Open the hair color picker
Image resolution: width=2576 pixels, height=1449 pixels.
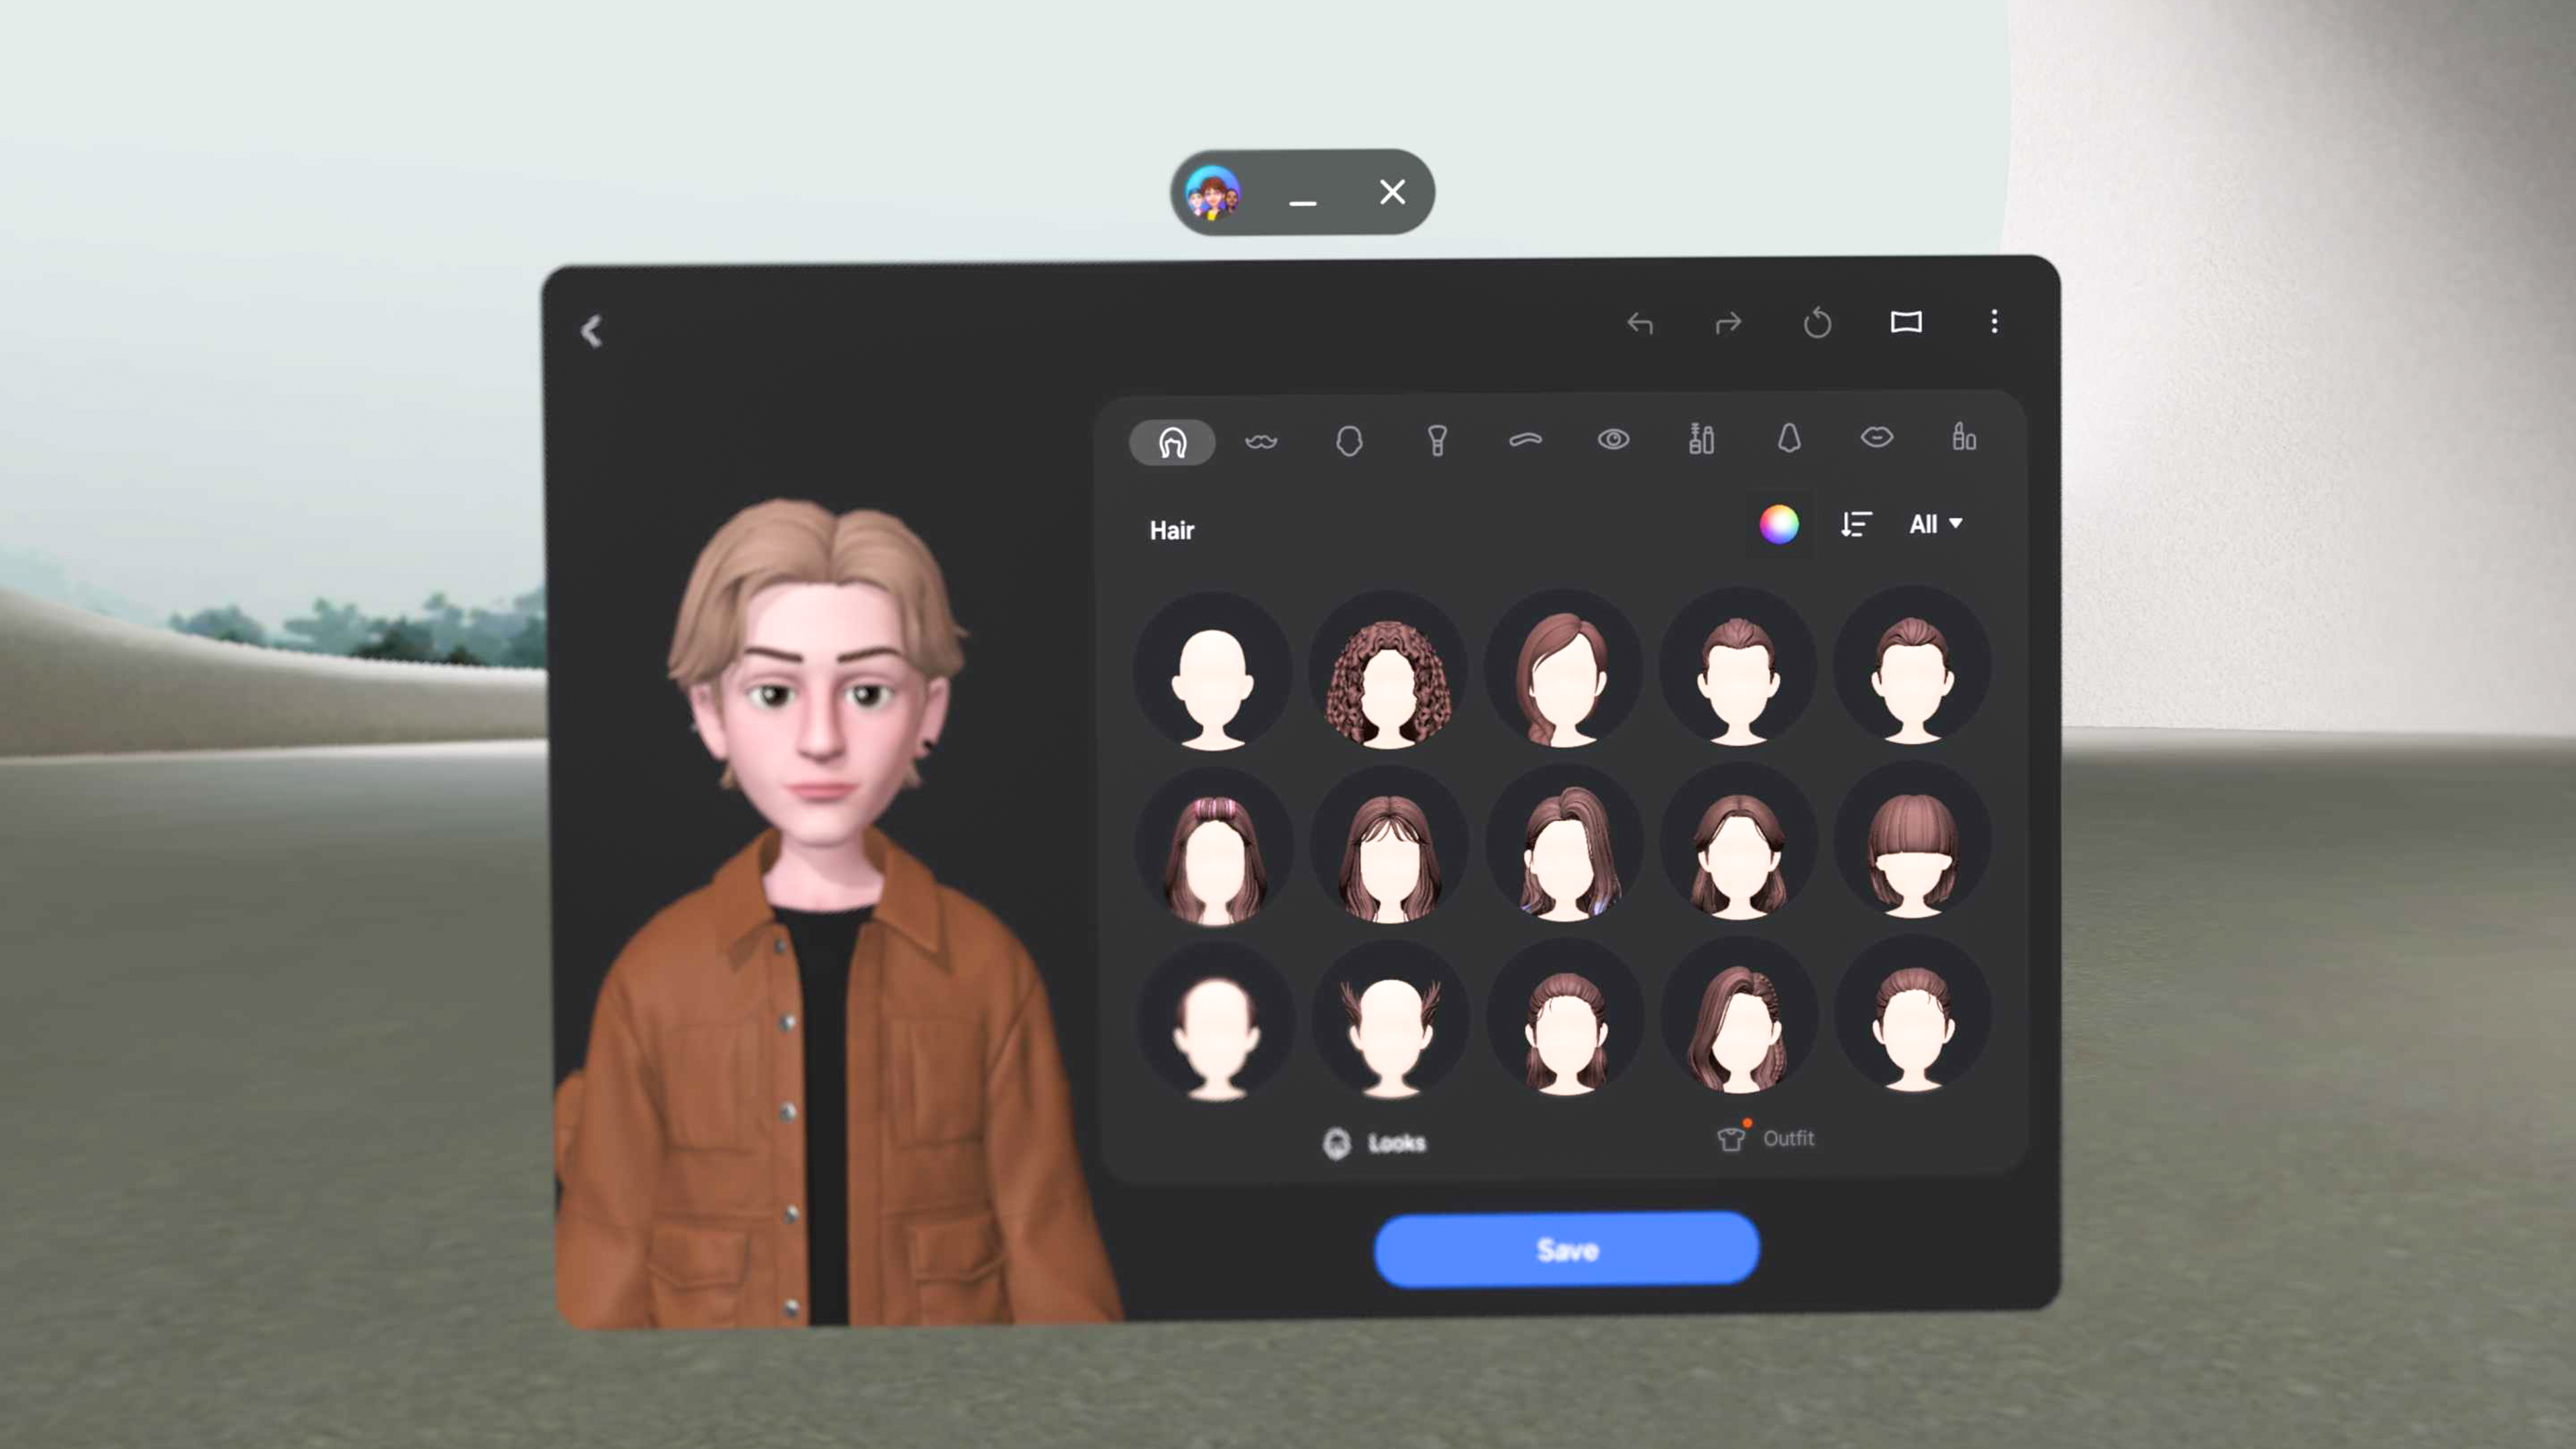[x=1779, y=524]
